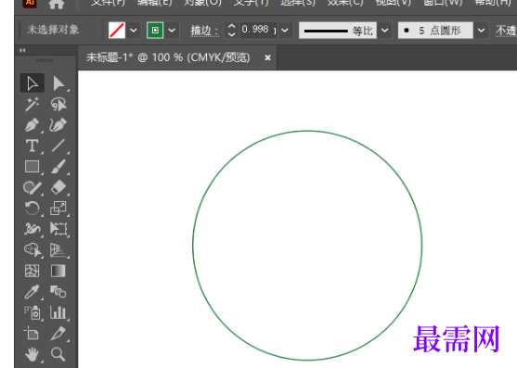Select the Curvature tool
This screenshot has width=517, height=368.
click(58, 125)
